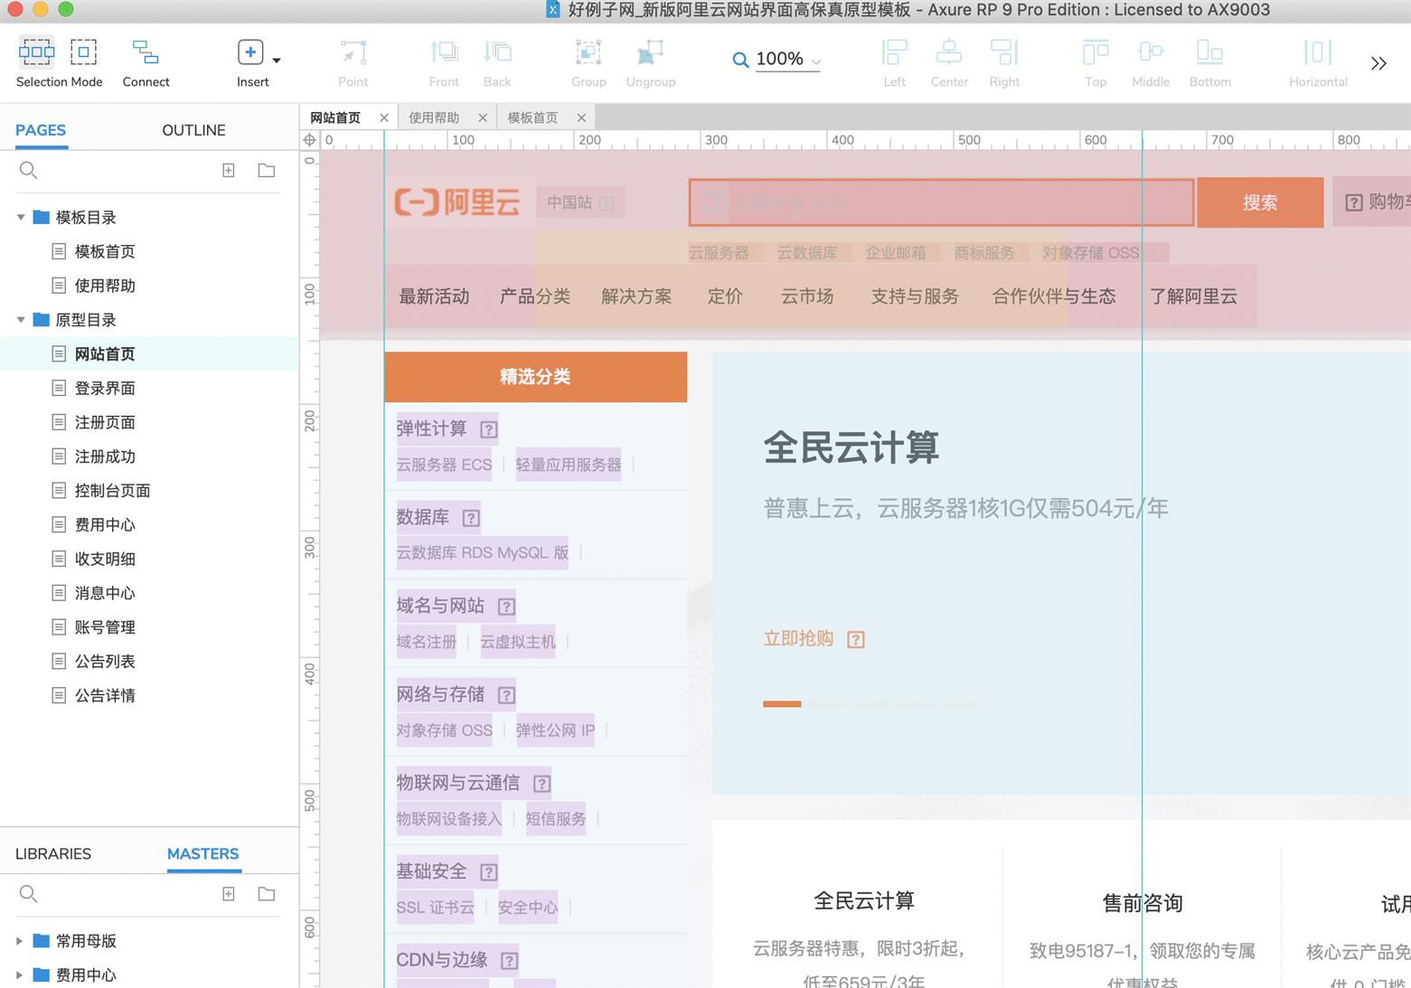Select the 消息中心 page
This screenshot has width=1411, height=988.
[105, 593]
